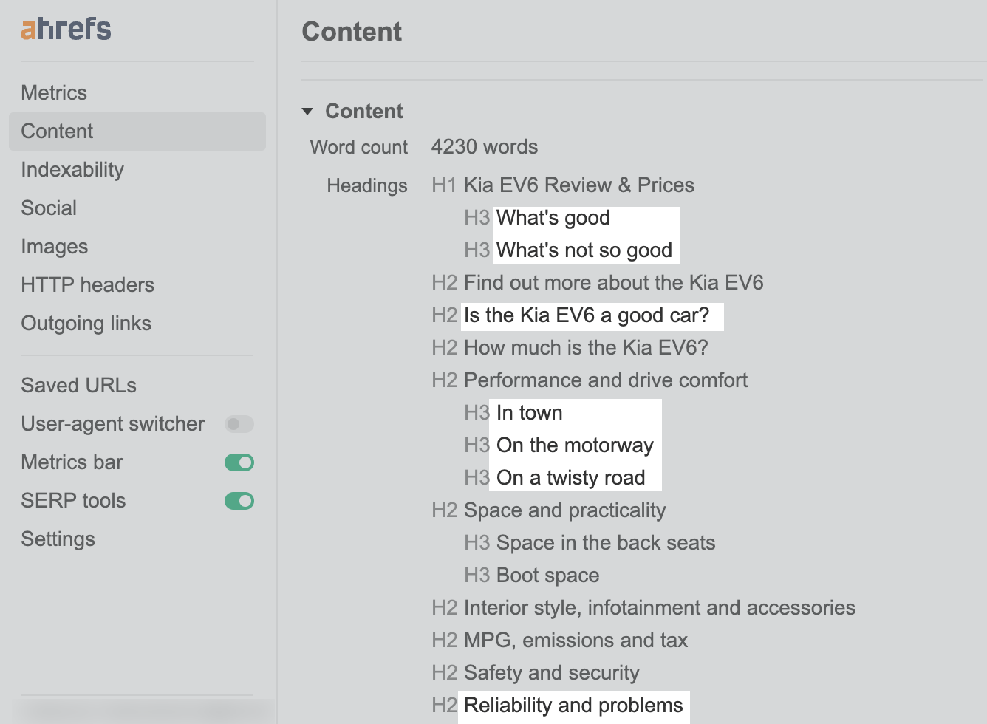
Task: Toggle the User-agent switcher on
Action: tap(239, 424)
